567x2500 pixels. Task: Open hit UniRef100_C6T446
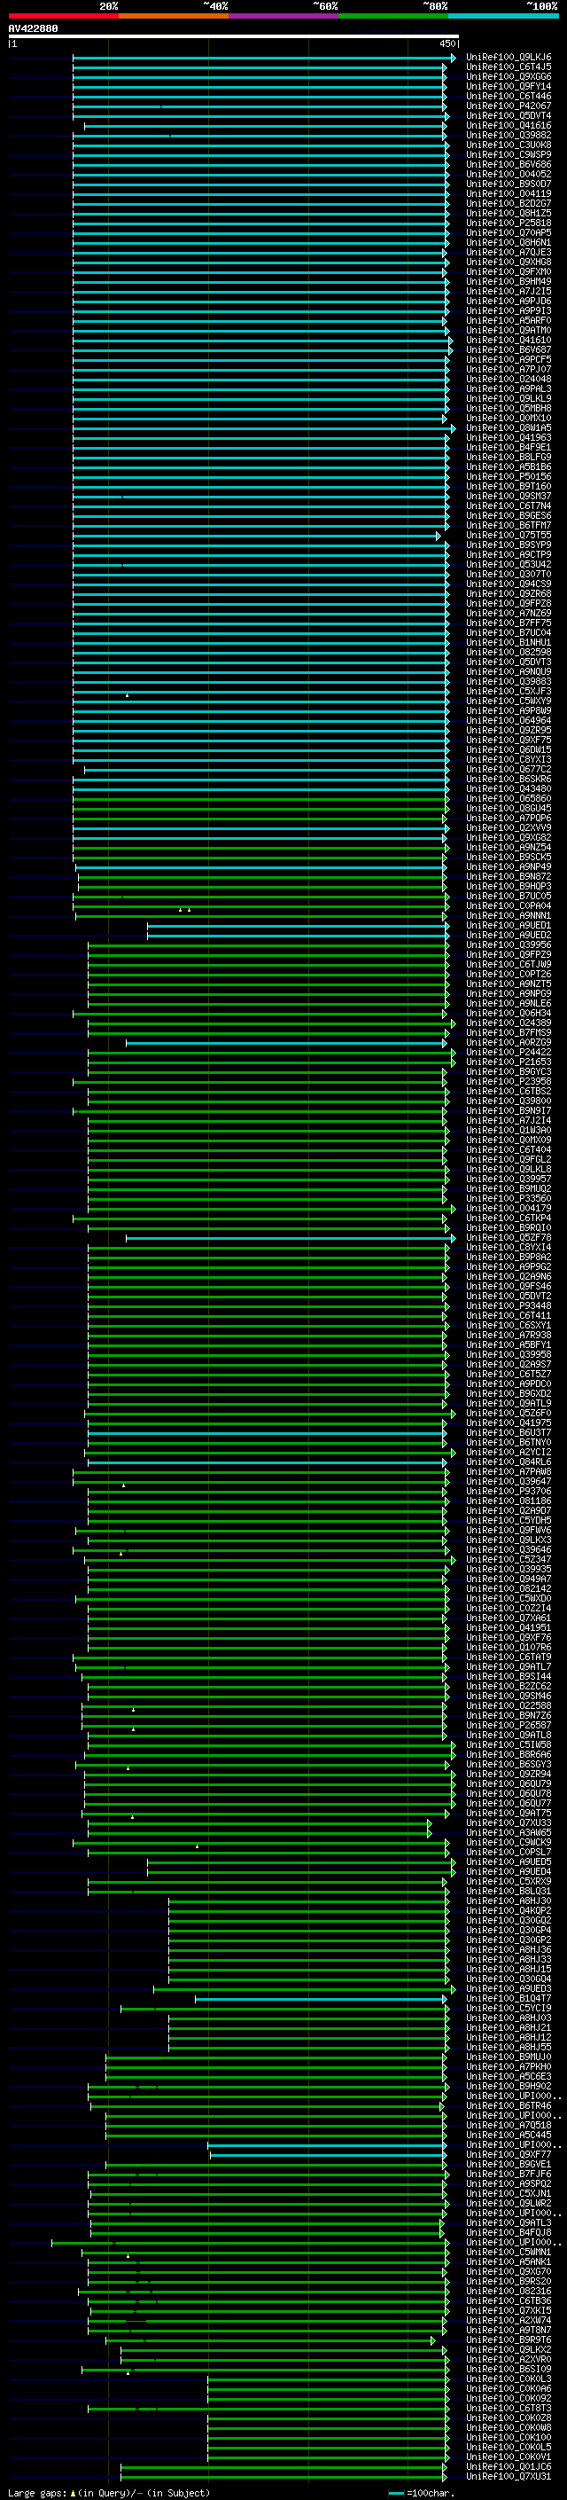509,96
